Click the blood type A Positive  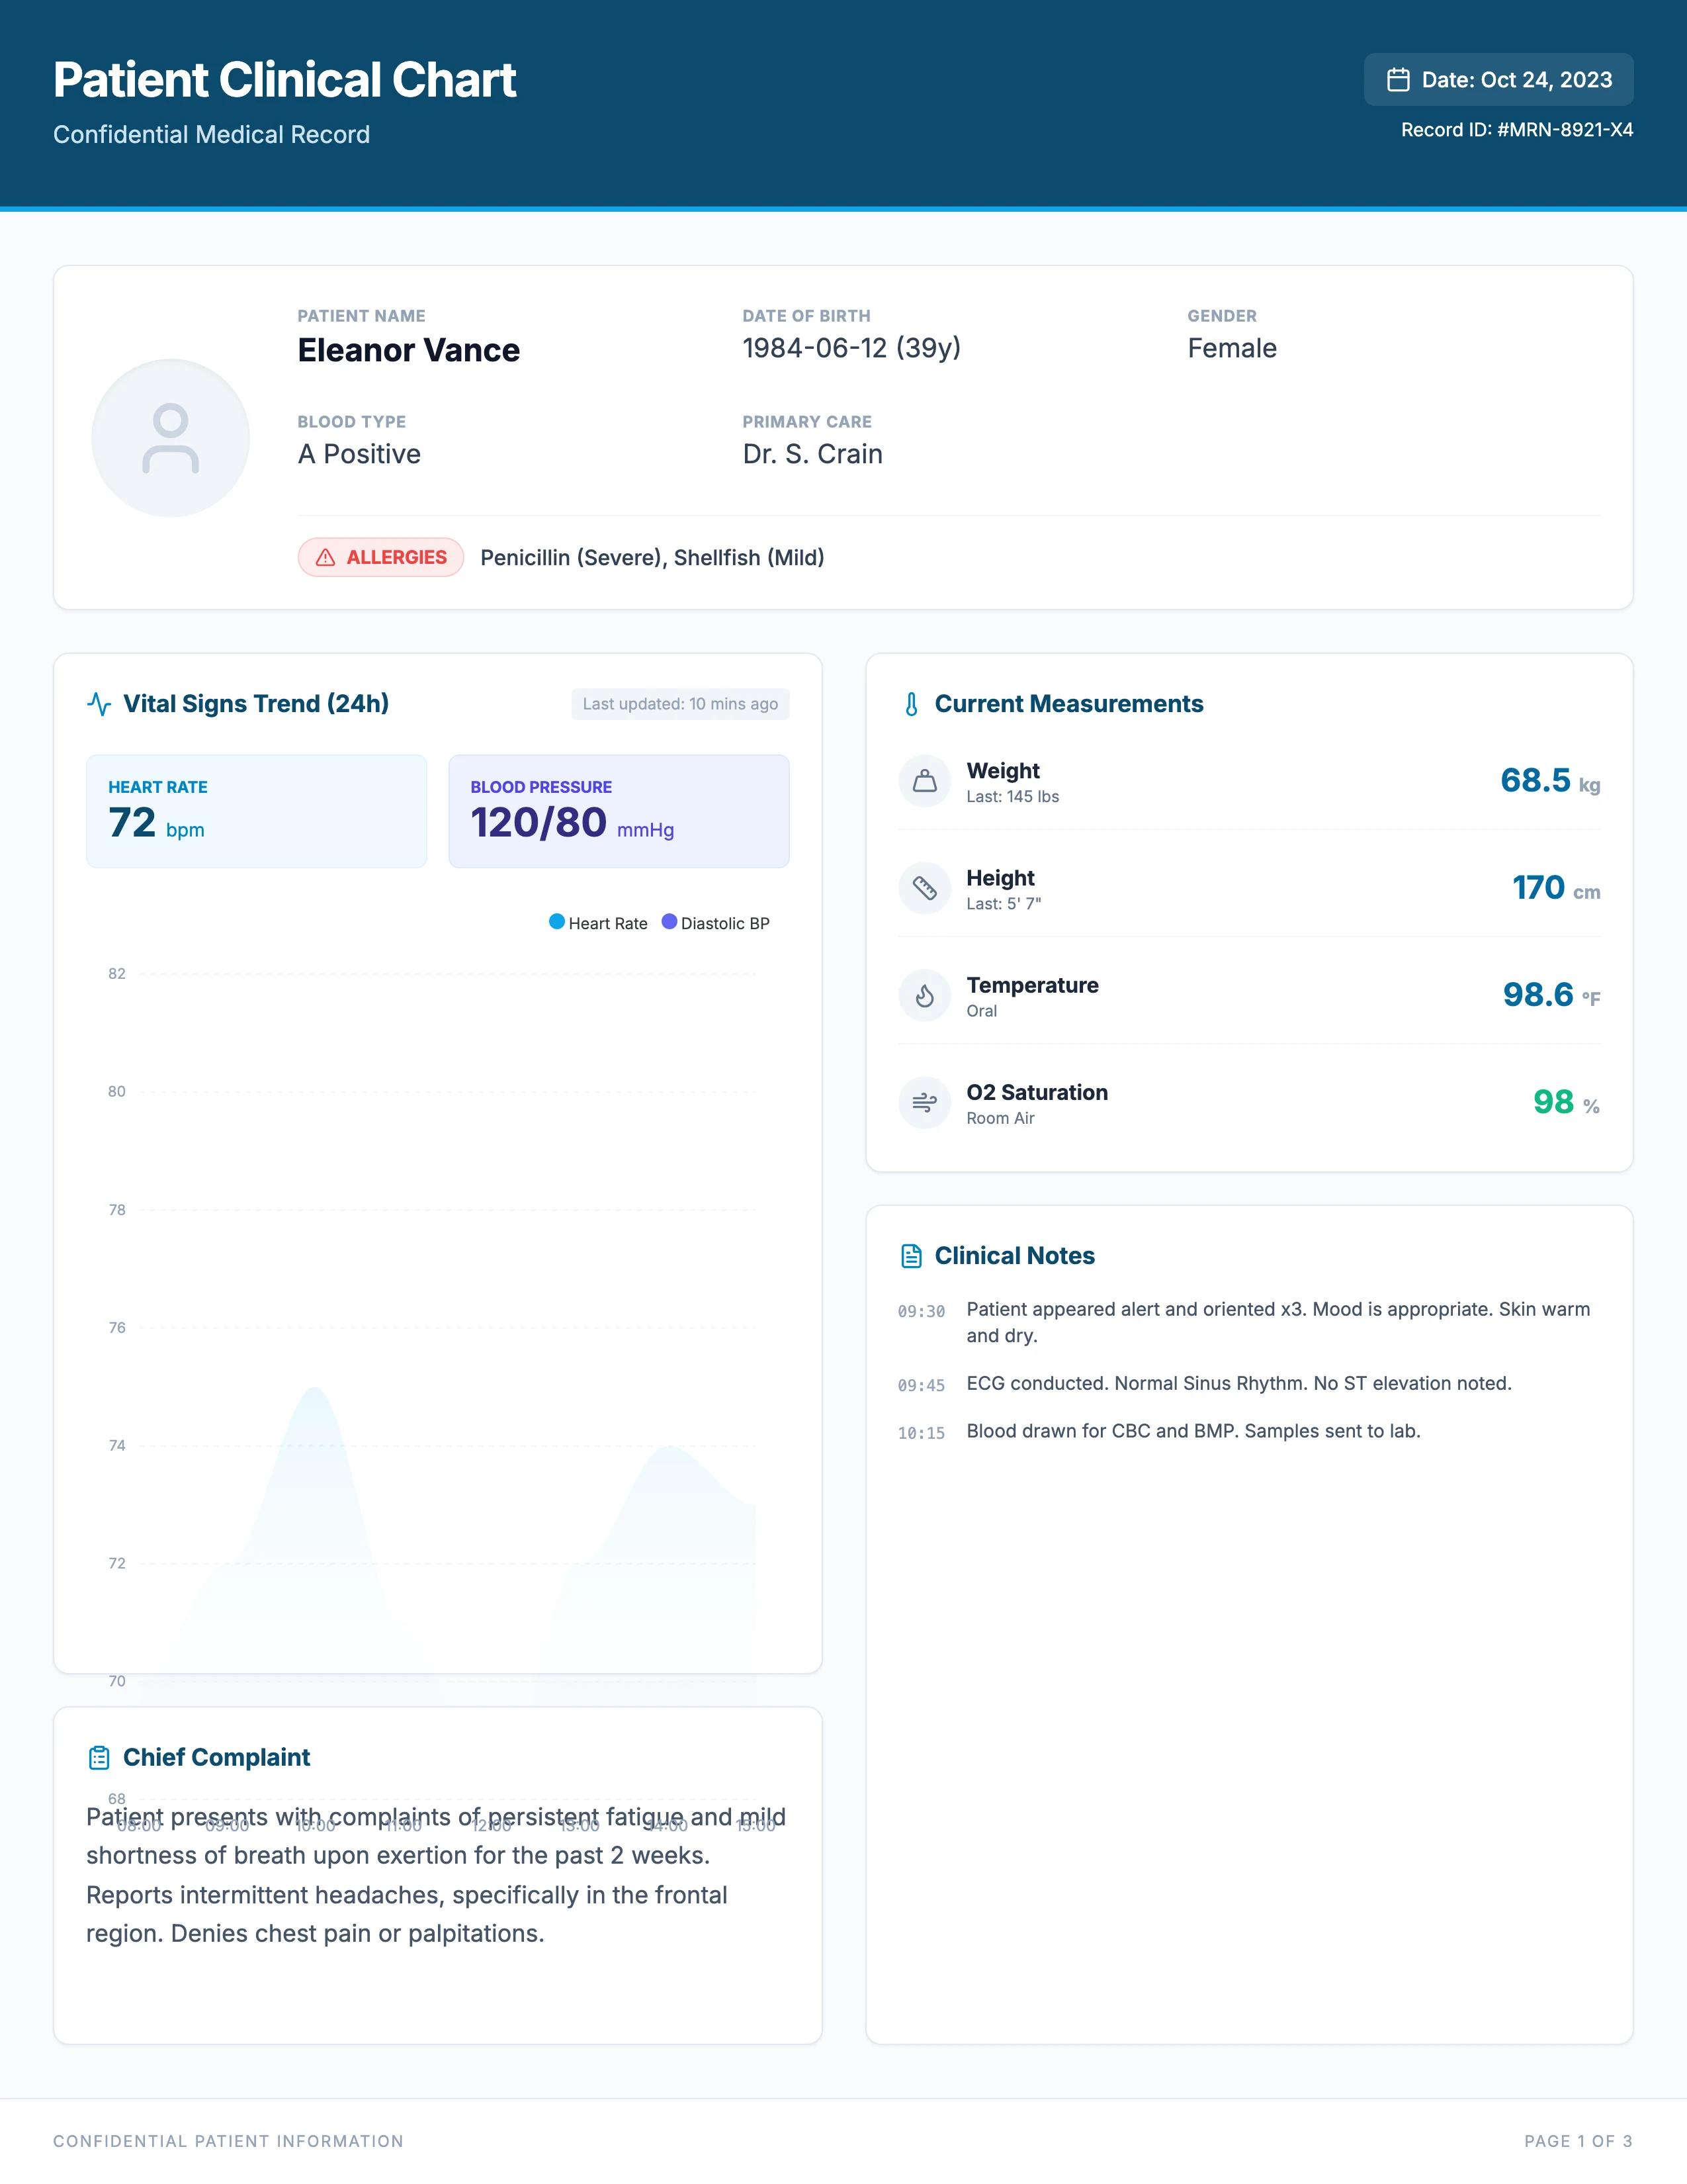point(360,454)
